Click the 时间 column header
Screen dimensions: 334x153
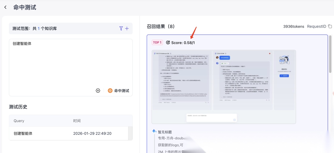click(77, 121)
